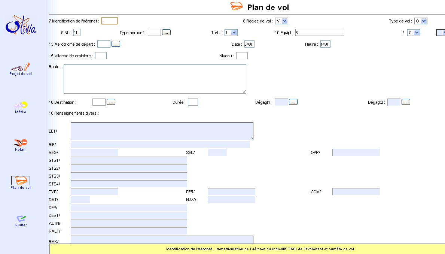Open Dégagt1 lookup ellipsis button
The width and height of the screenshot is (445, 254).
point(293,102)
